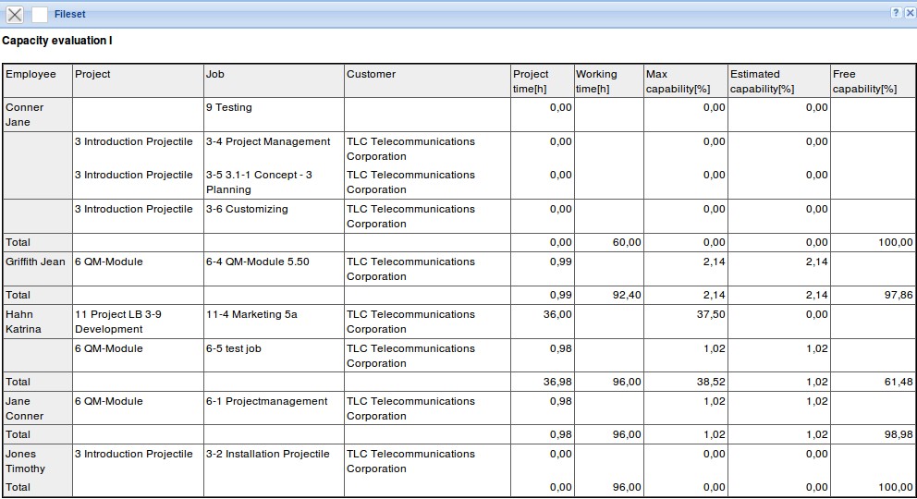This screenshot has height=499, width=917.
Task: Click project 11 Project LB 3-9 Development
Action: pos(118,322)
